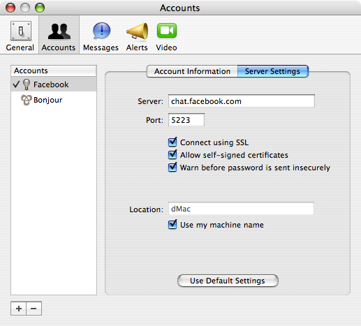Open the Messages preferences pane
The height and width of the screenshot is (326, 361).
pyautogui.click(x=101, y=36)
